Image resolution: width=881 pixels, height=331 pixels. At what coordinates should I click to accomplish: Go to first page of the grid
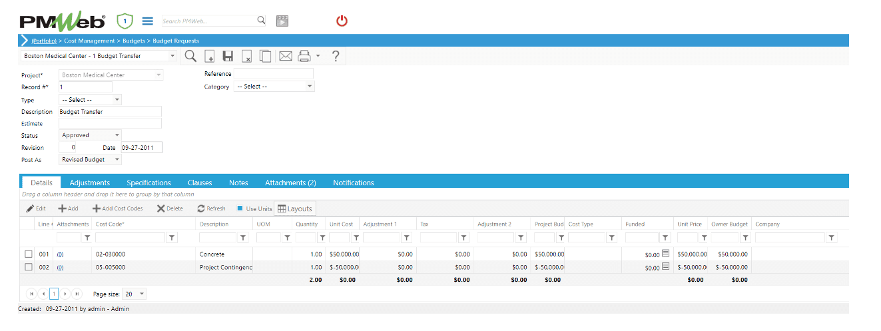(x=31, y=294)
